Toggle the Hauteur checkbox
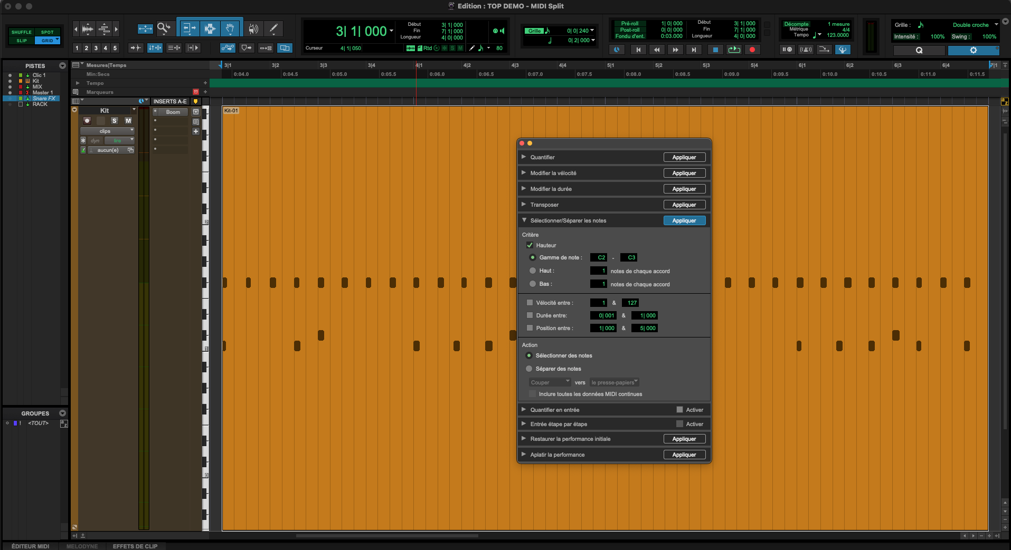 [x=530, y=245]
